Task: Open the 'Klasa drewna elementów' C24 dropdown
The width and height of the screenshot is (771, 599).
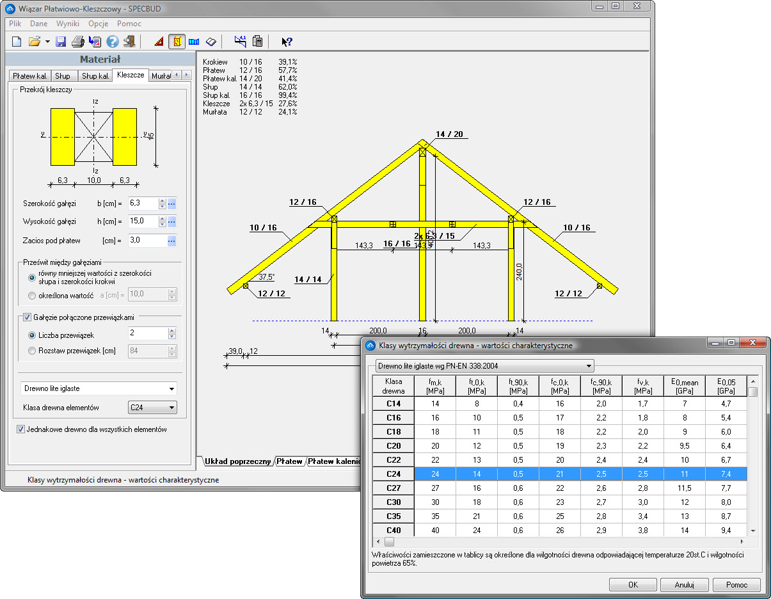Action: click(152, 408)
